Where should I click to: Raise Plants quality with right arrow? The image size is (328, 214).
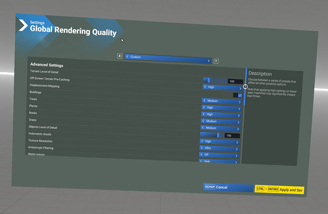point(239,115)
